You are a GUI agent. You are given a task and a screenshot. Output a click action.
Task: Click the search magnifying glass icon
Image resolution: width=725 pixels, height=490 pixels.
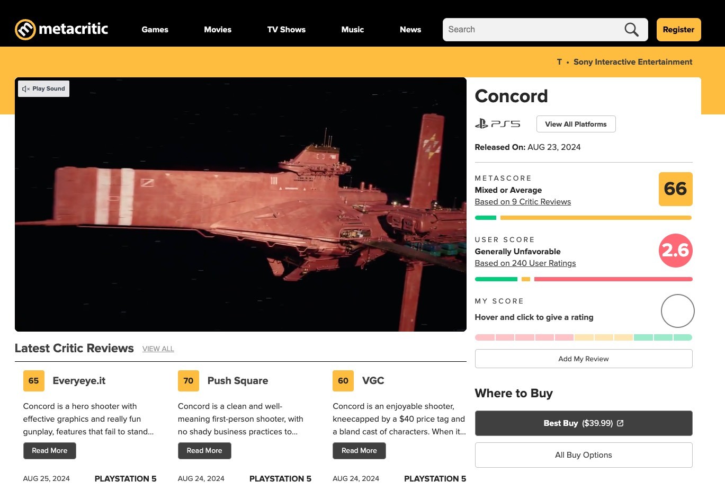pos(631,30)
